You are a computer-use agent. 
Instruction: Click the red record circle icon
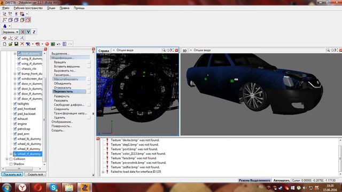pyautogui.click(x=47, y=44)
